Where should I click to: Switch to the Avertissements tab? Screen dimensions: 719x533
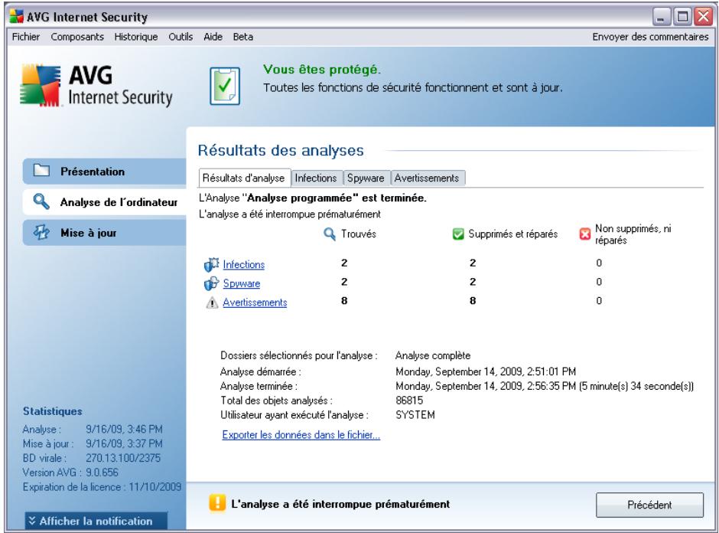point(427,178)
